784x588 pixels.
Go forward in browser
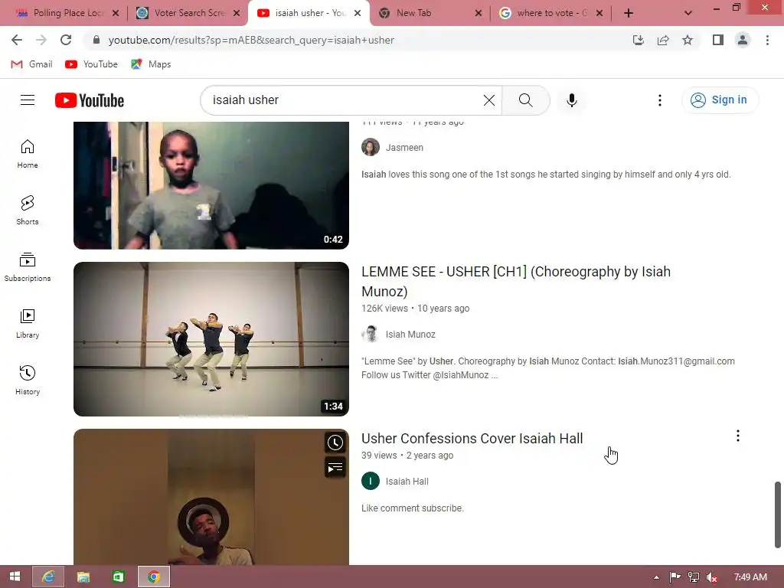tap(41, 40)
